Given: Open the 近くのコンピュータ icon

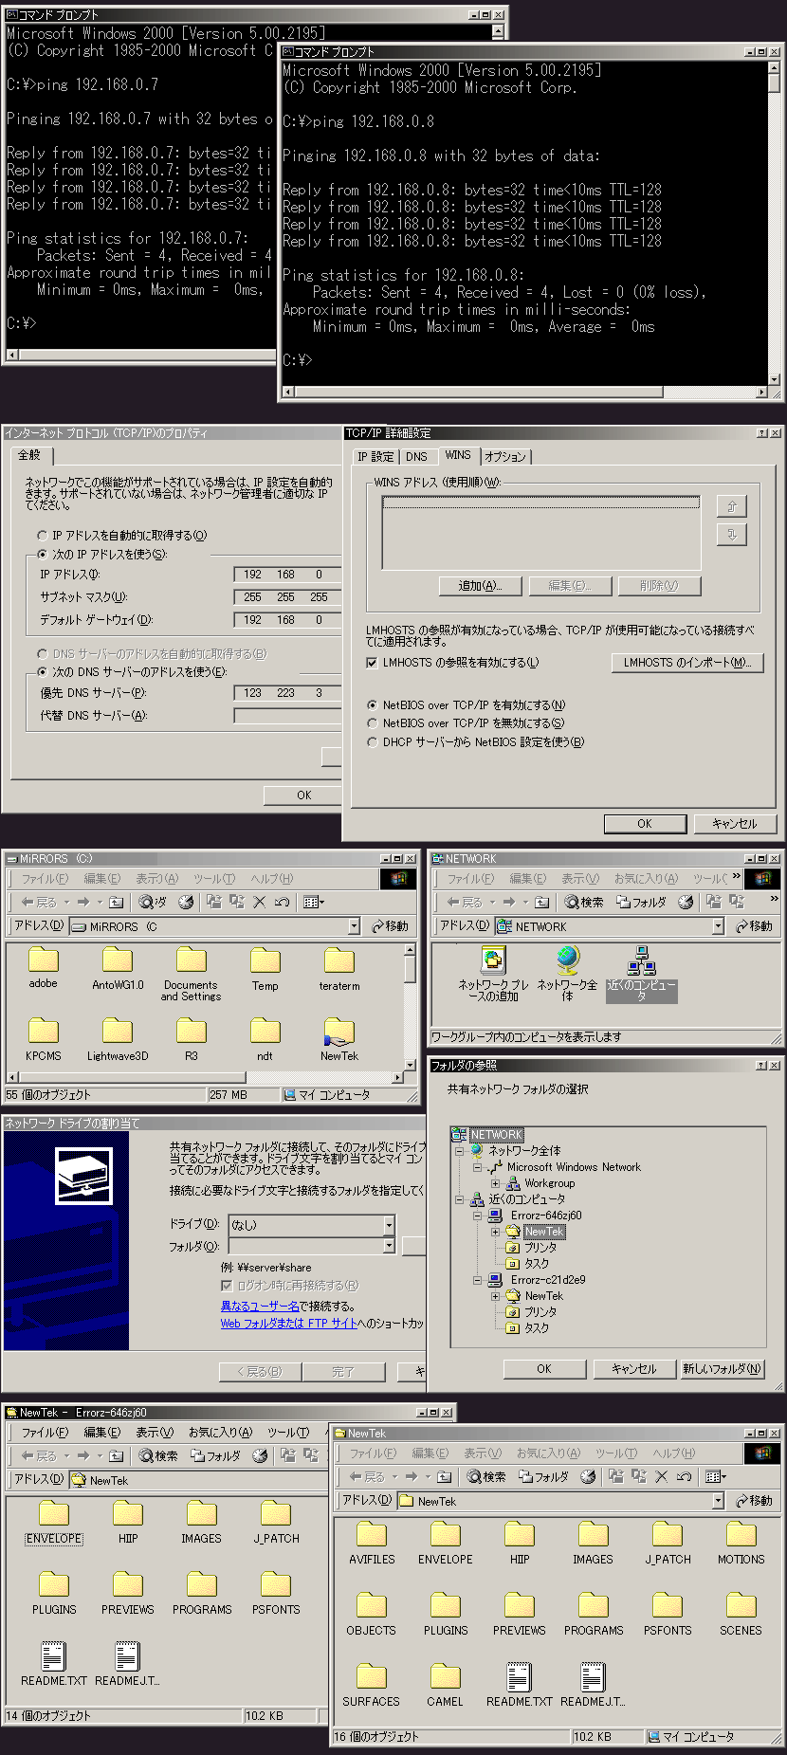Looking at the screenshot, I should 642,961.
